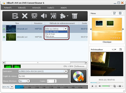Mute the preview volume speaker
126x93 pixels.
(x=100, y=86)
